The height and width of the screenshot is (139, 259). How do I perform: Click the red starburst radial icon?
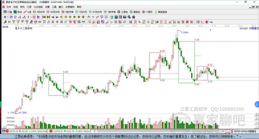click(57, 22)
